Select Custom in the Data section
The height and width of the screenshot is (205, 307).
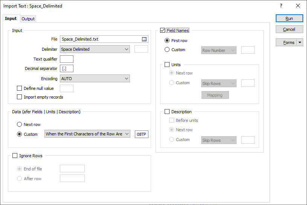tap(19, 134)
